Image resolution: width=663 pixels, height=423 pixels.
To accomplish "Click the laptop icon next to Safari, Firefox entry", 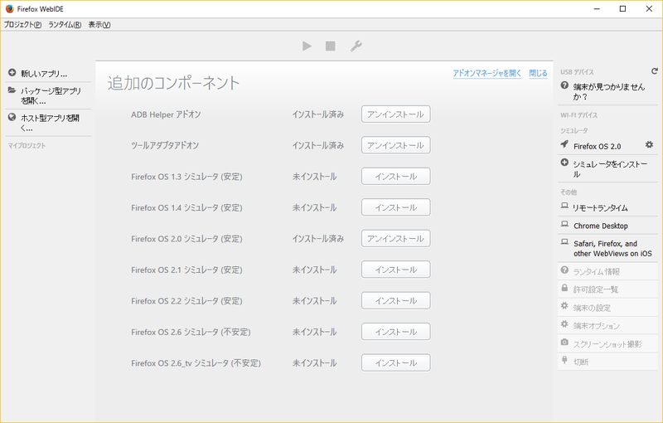I will (x=564, y=241).
